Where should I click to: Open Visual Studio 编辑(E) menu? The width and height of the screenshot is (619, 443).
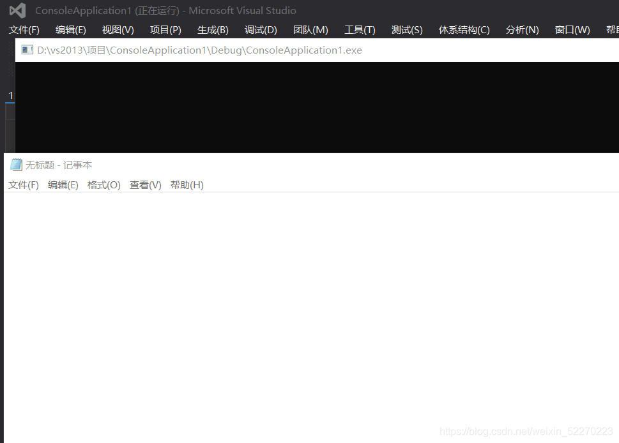pyautogui.click(x=71, y=30)
